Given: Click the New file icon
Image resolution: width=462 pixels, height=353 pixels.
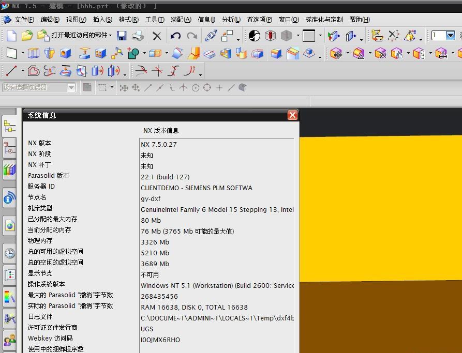Looking at the screenshot, I should tap(11, 36).
